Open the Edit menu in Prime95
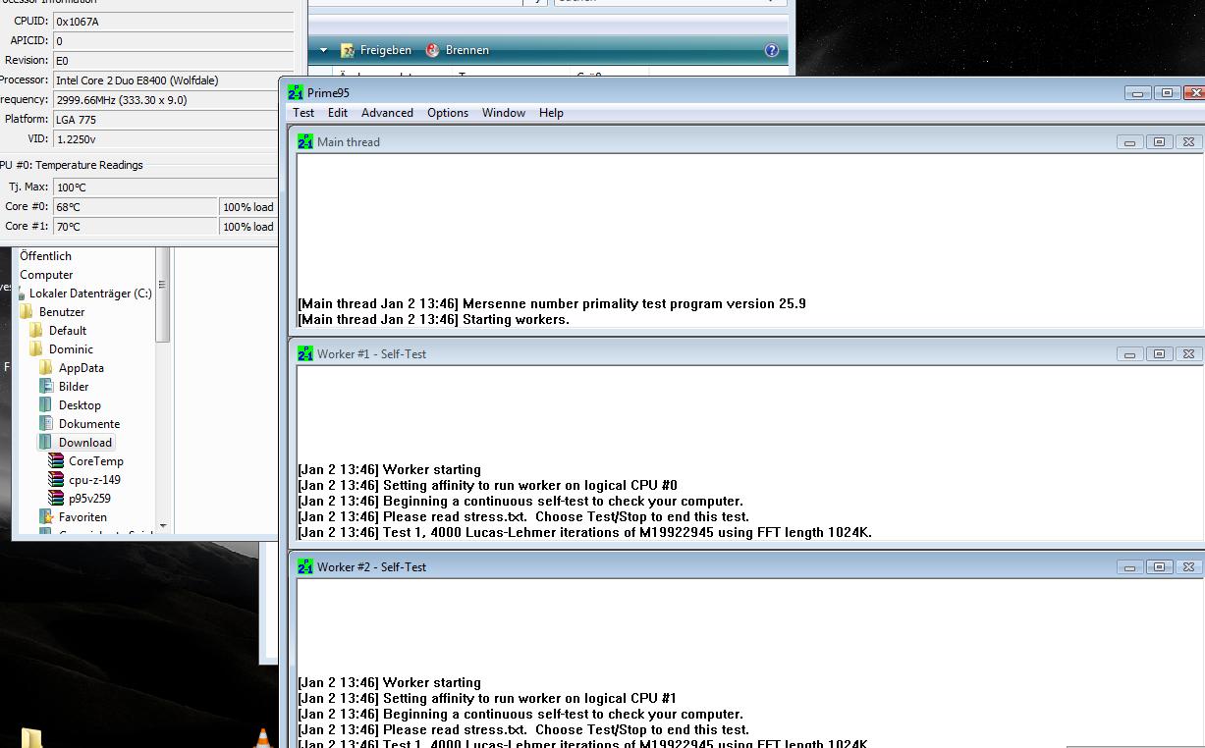 click(338, 113)
